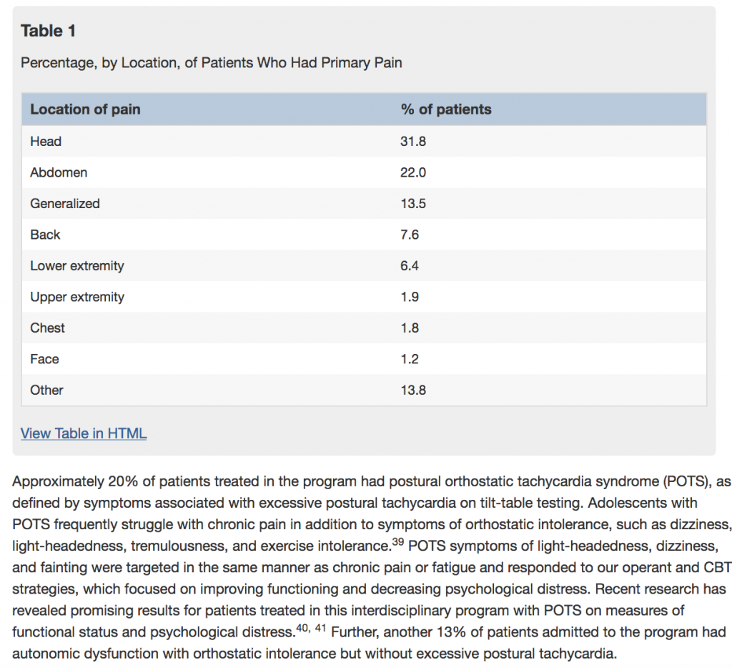The image size is (732, 668).
Task: Click the 31.8 percentage value
Action: click(x=413, y=141)
